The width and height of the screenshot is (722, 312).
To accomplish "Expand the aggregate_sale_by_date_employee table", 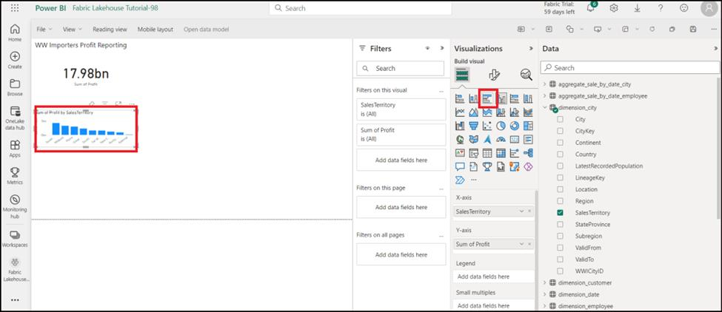I will point(545,96).
